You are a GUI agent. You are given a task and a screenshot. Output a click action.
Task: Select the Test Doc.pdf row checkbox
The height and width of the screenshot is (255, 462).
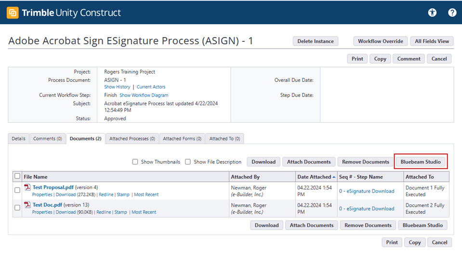point(17,208)
